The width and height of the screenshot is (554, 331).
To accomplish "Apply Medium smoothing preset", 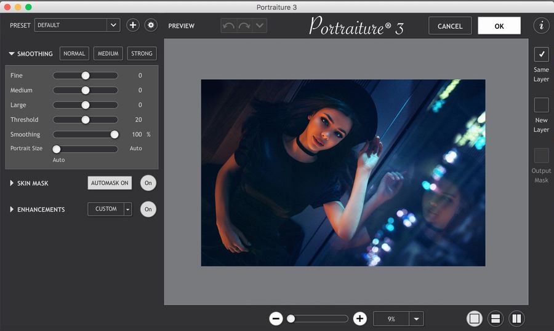I will click(108, 53).
